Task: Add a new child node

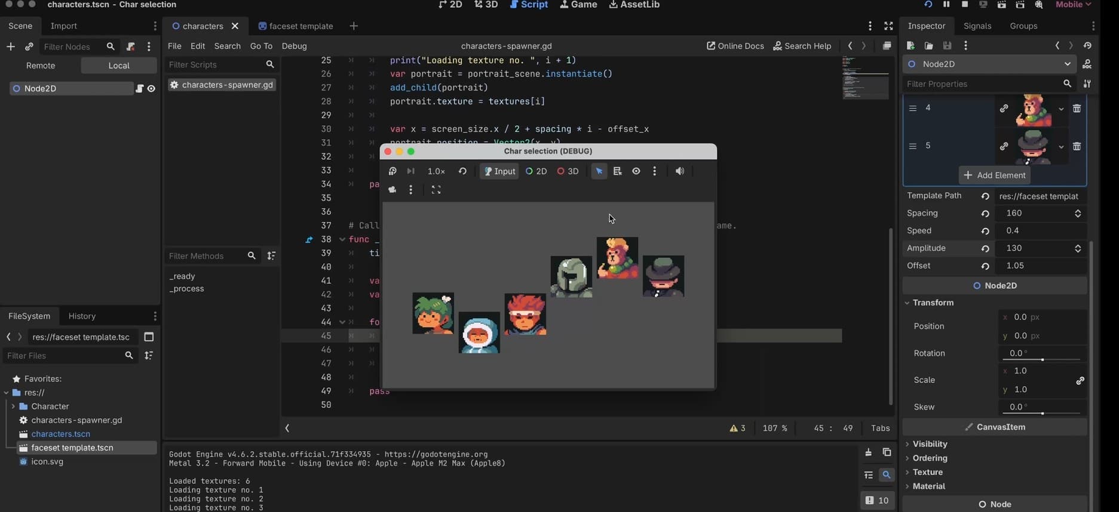Action: [11, 47]
